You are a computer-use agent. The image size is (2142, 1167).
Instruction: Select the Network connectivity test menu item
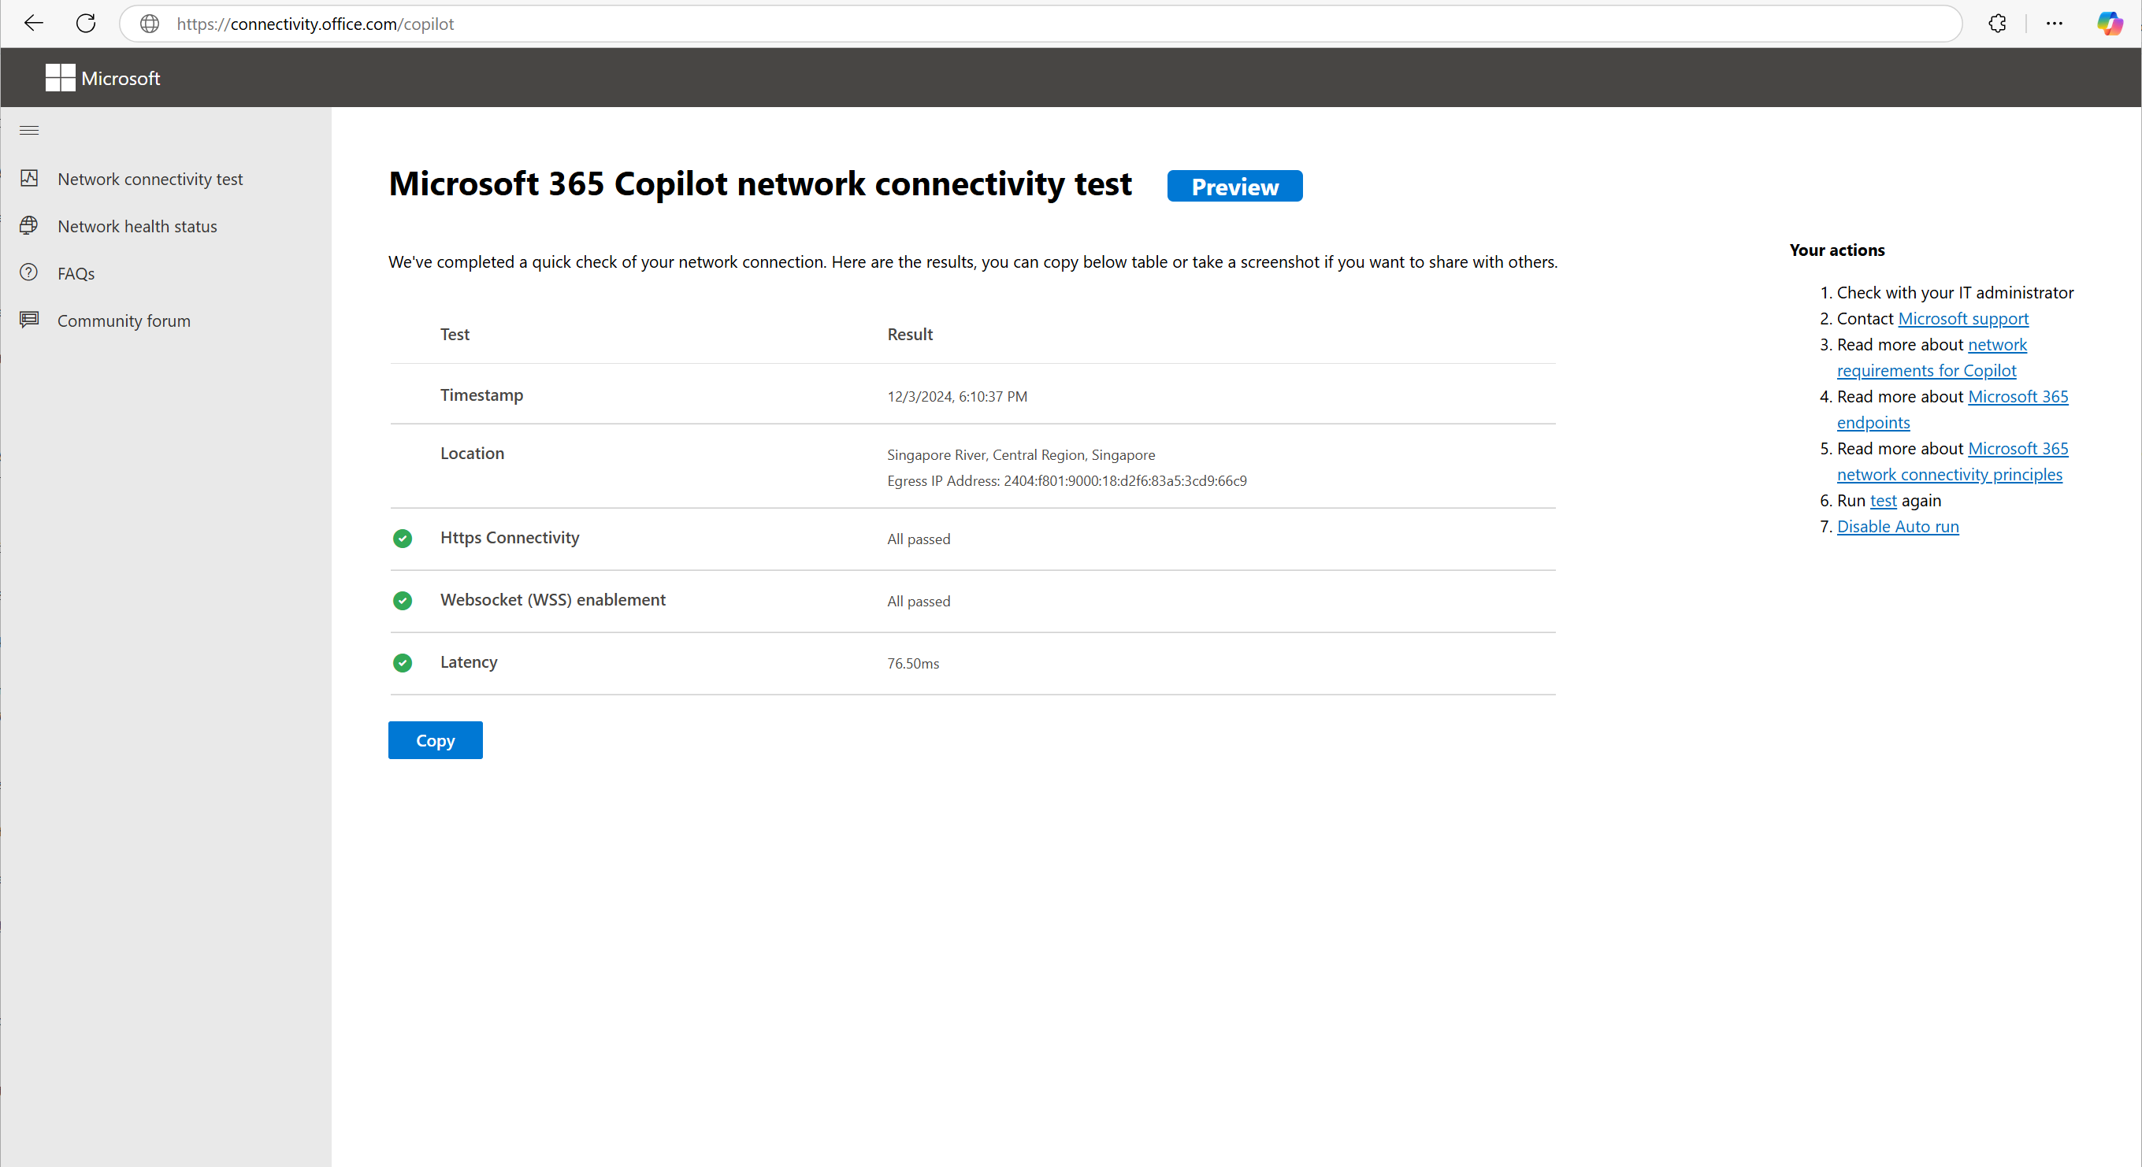(150, 178)
